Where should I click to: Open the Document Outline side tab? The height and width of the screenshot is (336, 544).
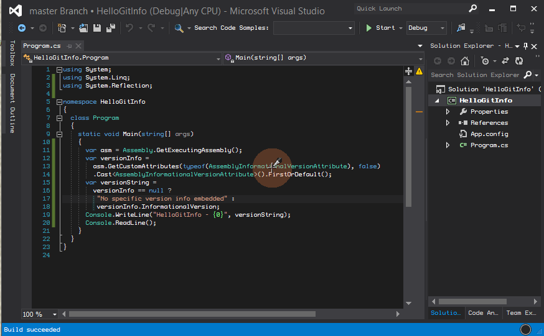(x=12, y=103)
